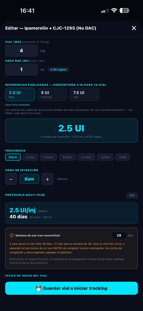Screen dimensions: 143x311
Task: Choose the 5 UI Estándar reference
Action: [x=52, y=94]
